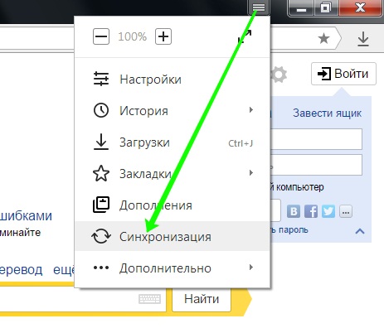
Task: Expand the Дополнительно submenu arrow
Action: point(251,268)
